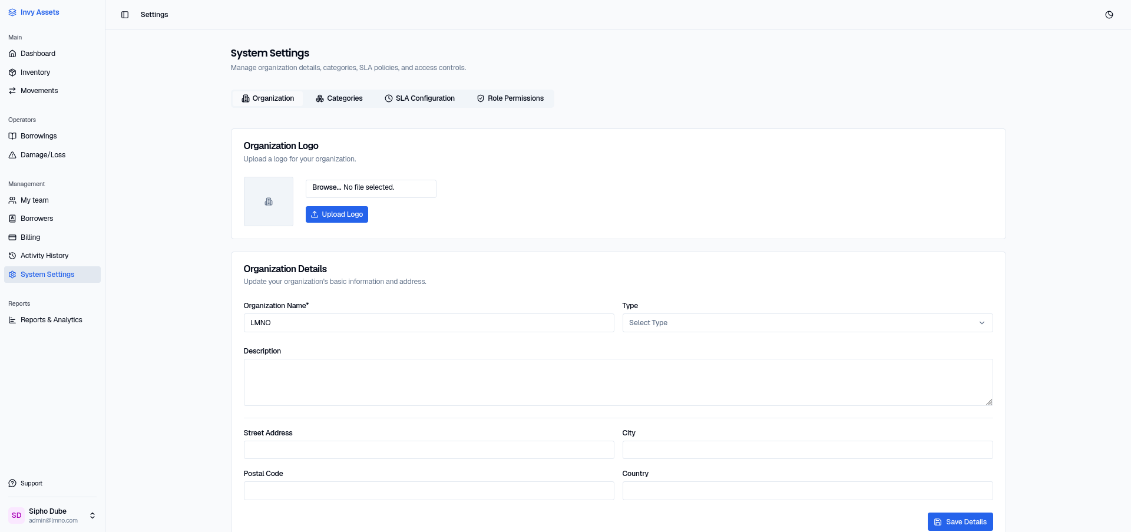This screenshot has width=1131, height=532.
Task: Click the clock icon at top right
Action: tap(1109, 15)
